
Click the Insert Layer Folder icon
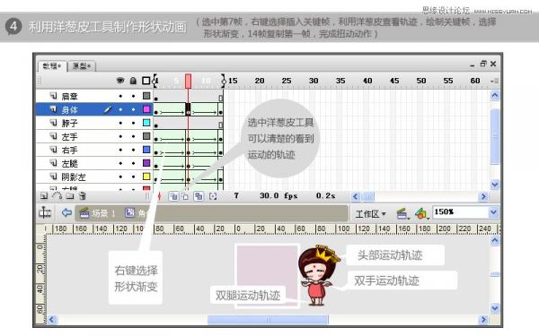[x=70, y=196]
